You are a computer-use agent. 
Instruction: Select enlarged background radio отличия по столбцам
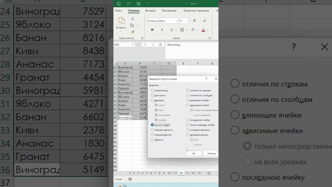[235, 99]
